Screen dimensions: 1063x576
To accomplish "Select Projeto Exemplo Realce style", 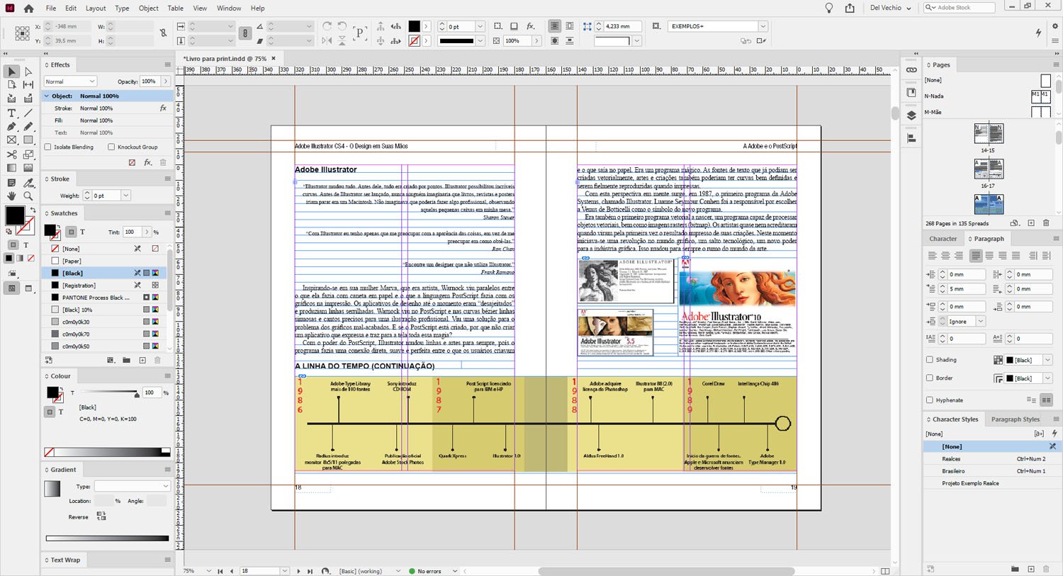I will pyautogui.click(x=991, y=483).
